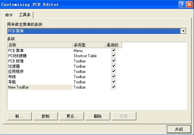Image resolution: width=194 pixels, height=135 pixels.
Task: Uncheck the New ToolBar active checkbox
Action: pyautogui.click(x=114, y=87)
